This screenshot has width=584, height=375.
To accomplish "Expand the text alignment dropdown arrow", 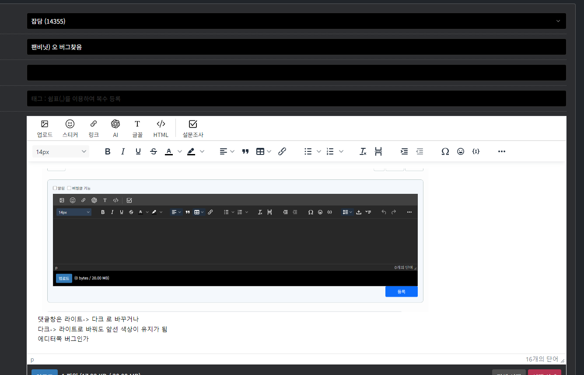I will 232,151.
